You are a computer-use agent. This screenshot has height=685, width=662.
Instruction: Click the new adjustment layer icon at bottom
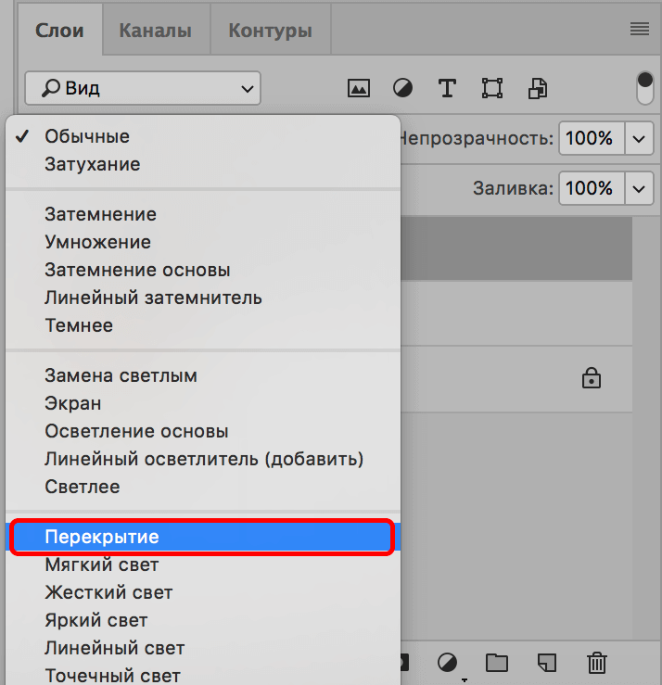(x=448, y=662)
